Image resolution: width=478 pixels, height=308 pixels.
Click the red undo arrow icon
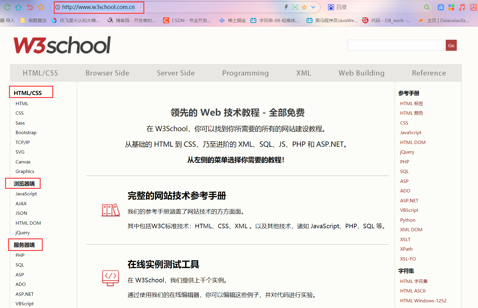pos(30,7)
